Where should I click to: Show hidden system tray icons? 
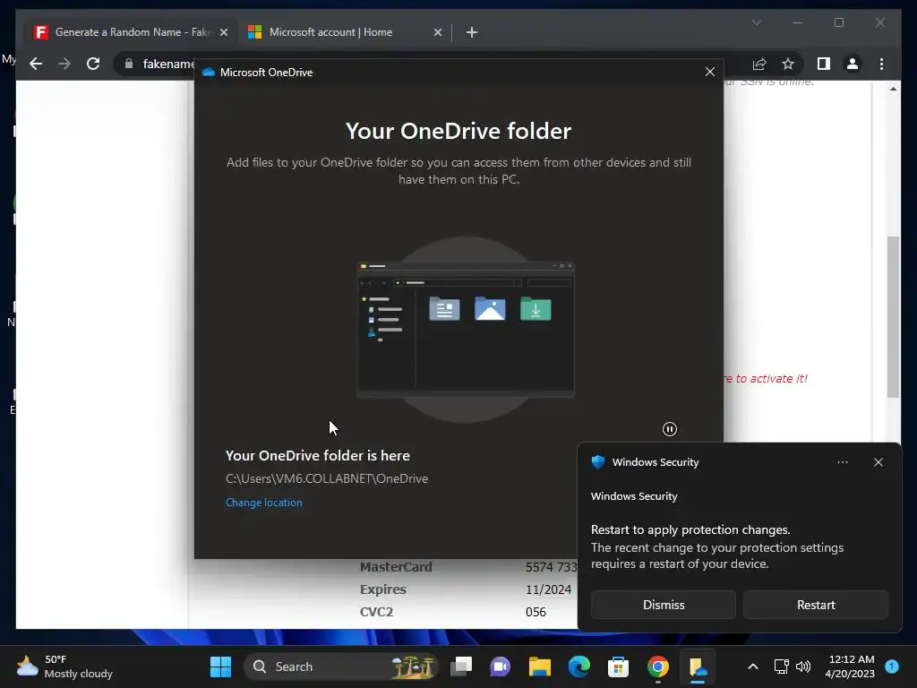click(753, 666)
